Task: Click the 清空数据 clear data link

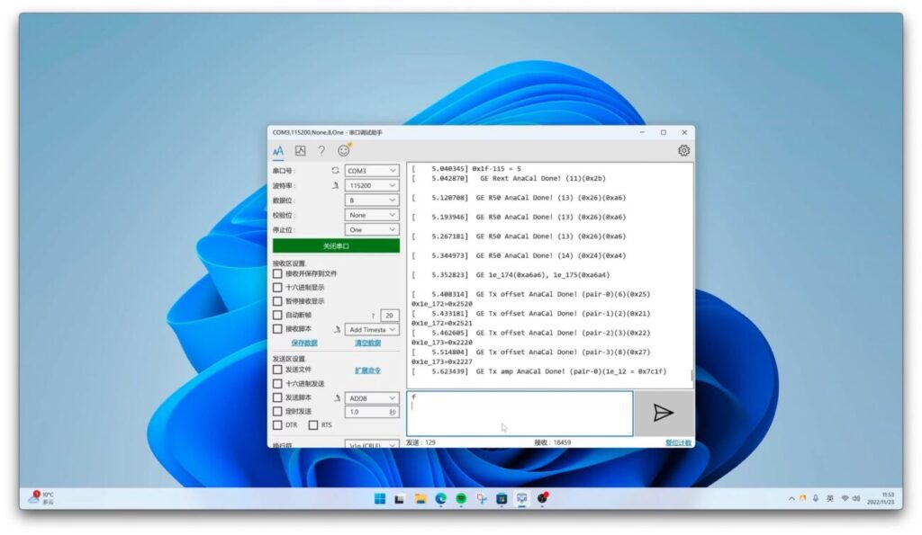Action: point(368,343)
